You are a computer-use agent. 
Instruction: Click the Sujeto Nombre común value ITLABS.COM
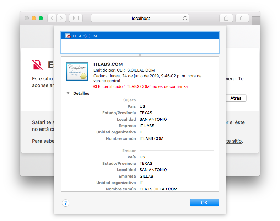click(151, 138)
